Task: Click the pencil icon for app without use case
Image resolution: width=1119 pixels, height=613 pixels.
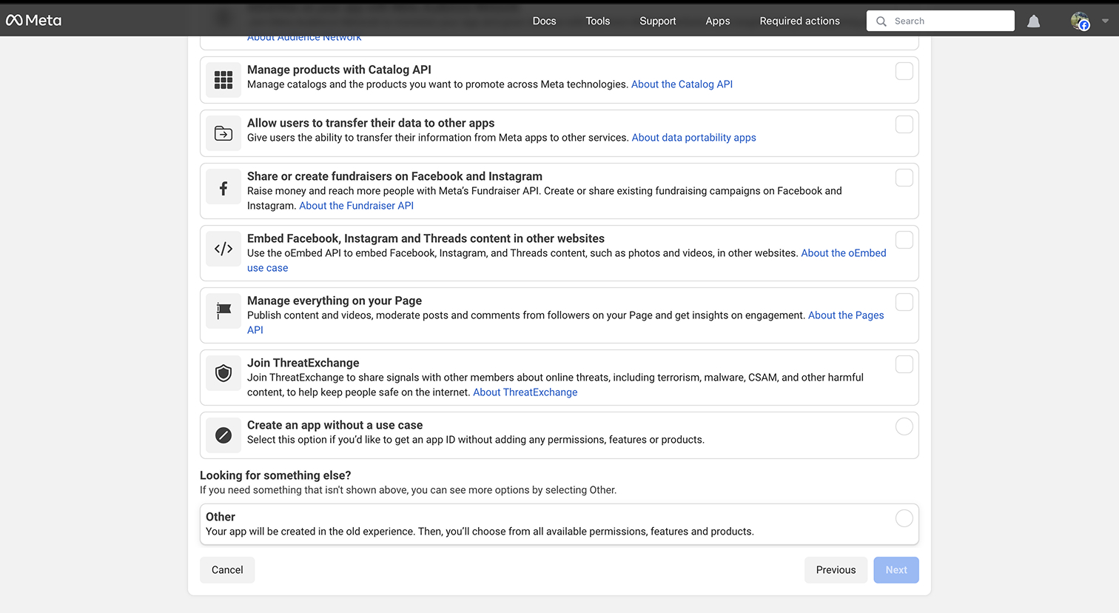Action: (x=223, y=435)
